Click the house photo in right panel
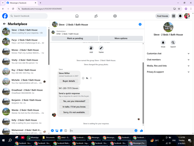This screenshot has height=146, width=194. pyautogui.click(x=168, y=27)
